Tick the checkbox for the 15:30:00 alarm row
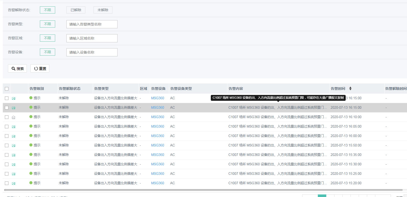This screenshot has height=197, width=407. pyautogui.click(x=7, y=164)
